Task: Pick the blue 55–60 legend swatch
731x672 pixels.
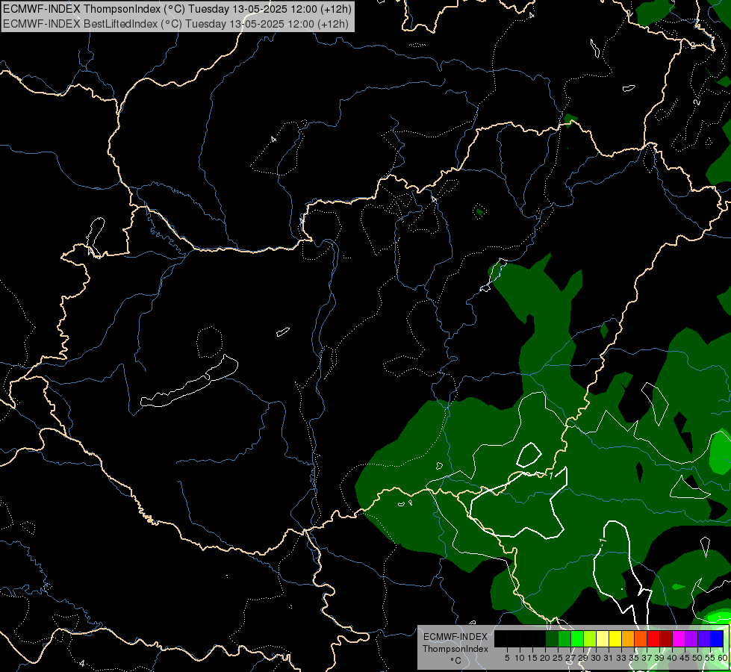Action: (x=718, y=638)
